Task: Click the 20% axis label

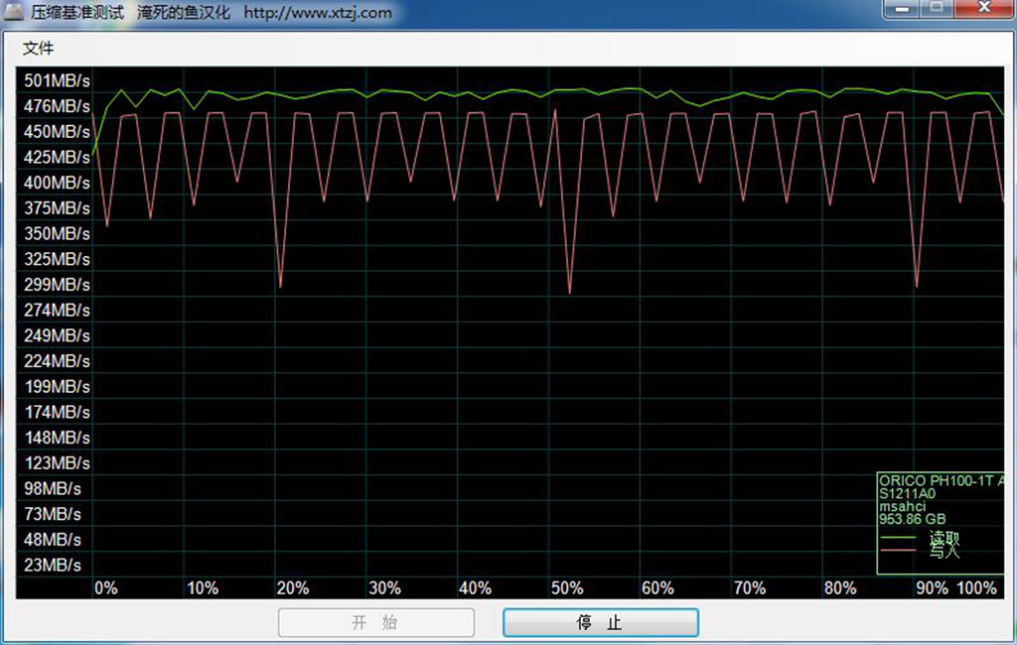Action: [x=293, y=588]
